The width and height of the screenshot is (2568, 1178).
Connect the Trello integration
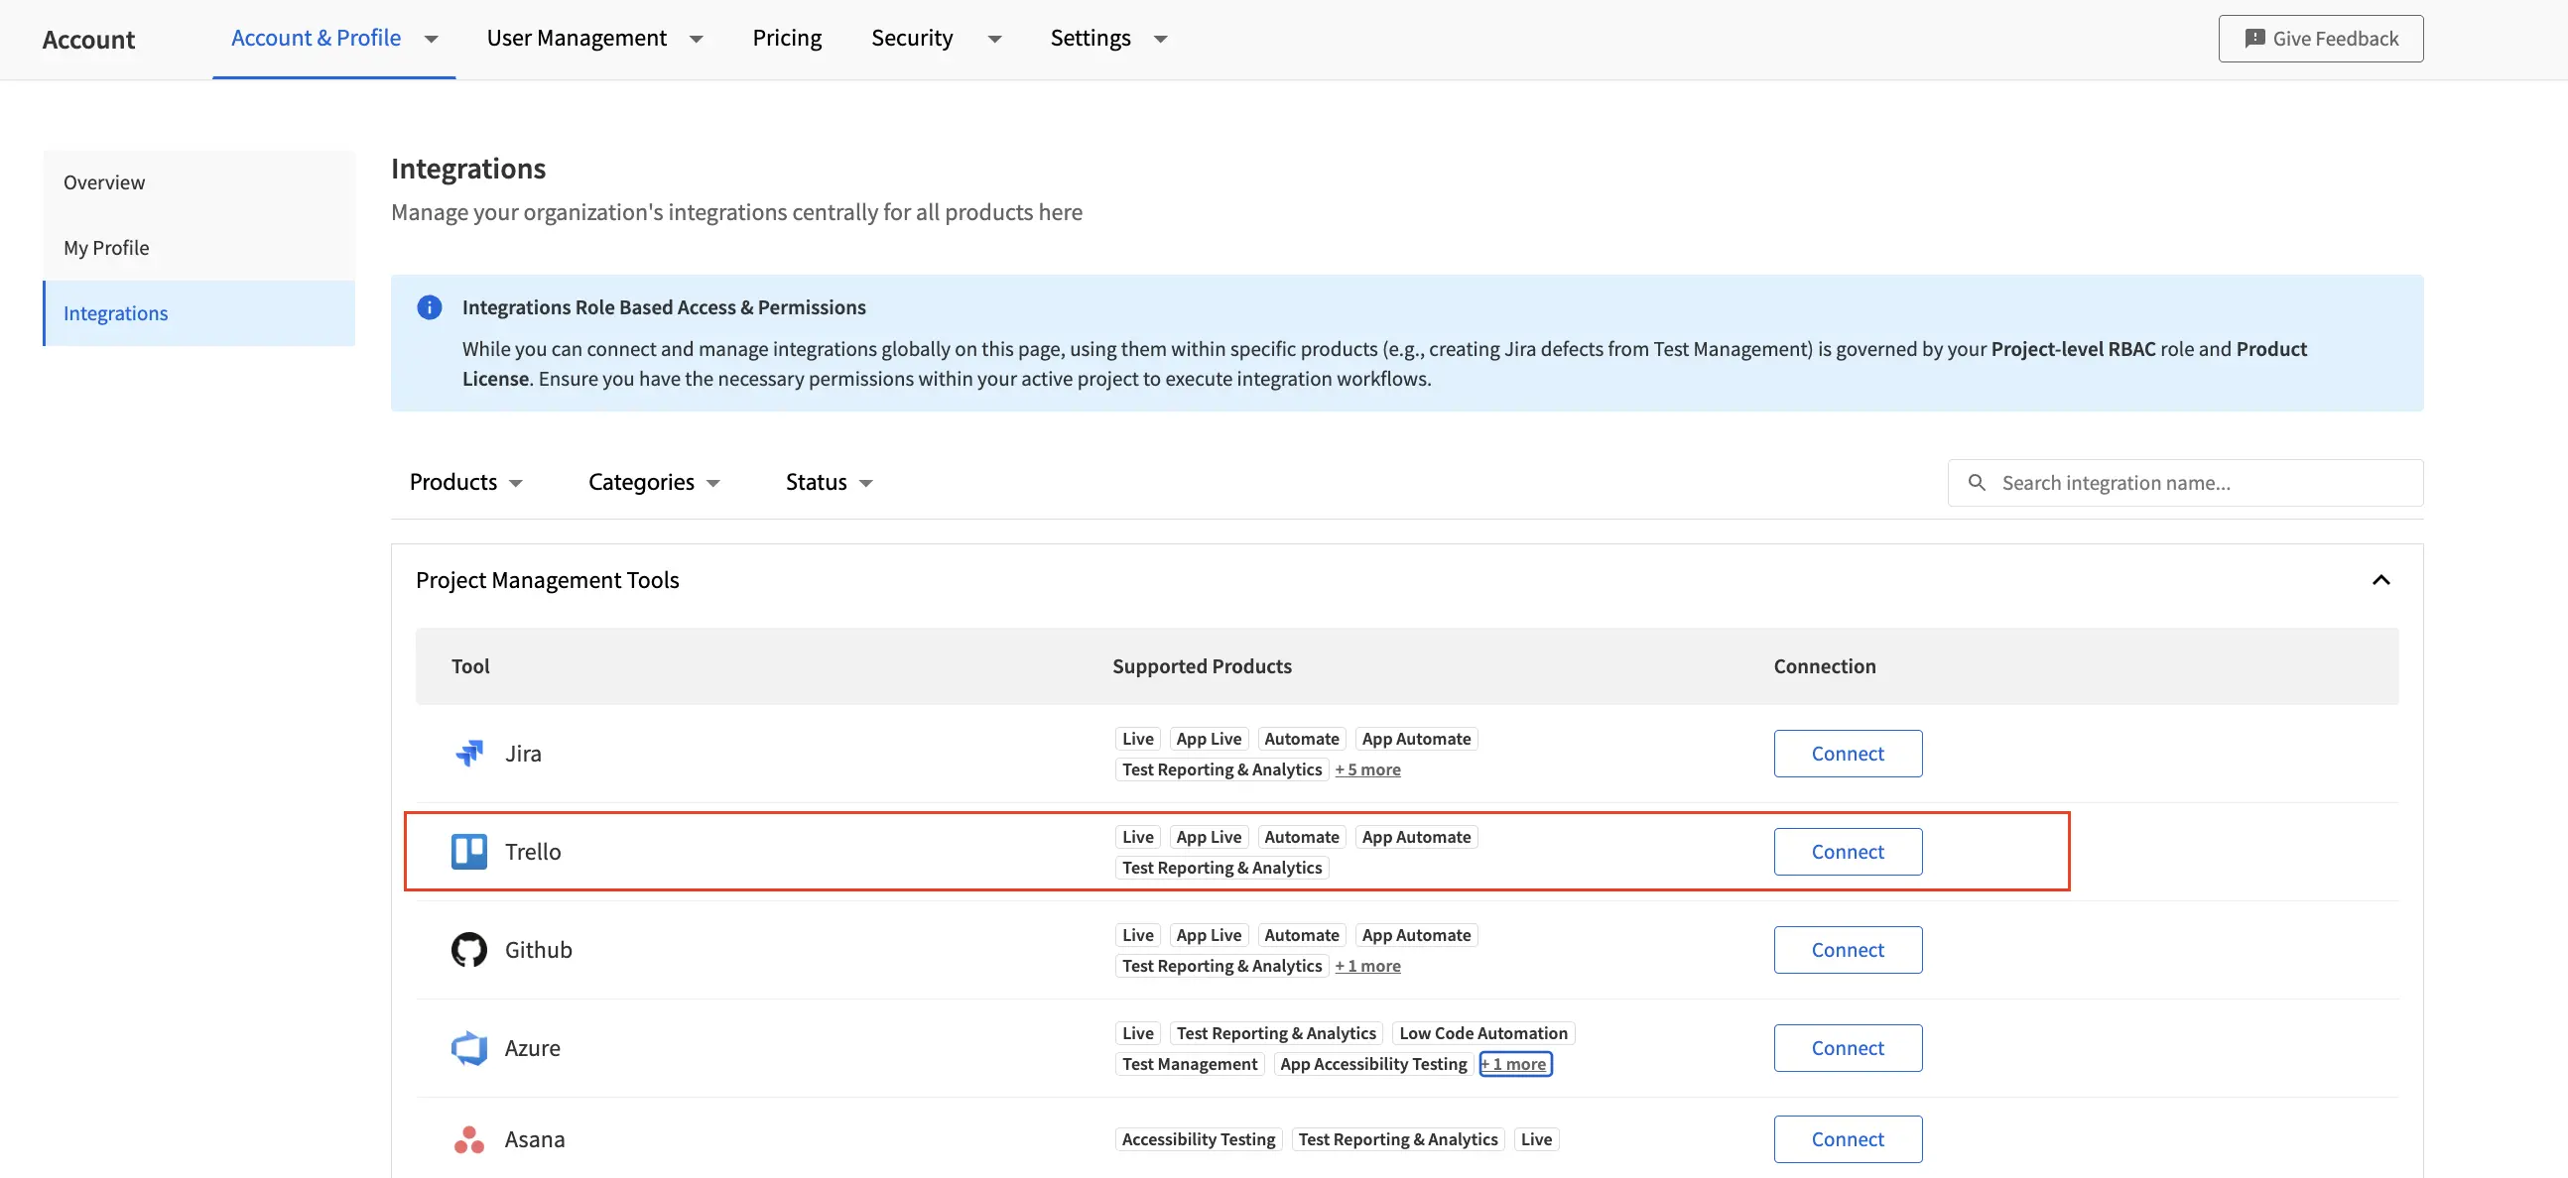click(1848, 851)
